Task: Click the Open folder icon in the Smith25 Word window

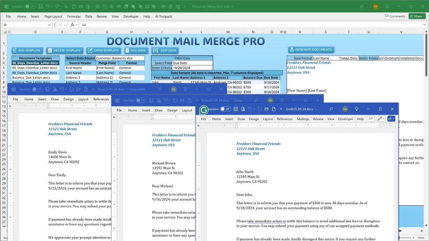Action: (266, 109)
